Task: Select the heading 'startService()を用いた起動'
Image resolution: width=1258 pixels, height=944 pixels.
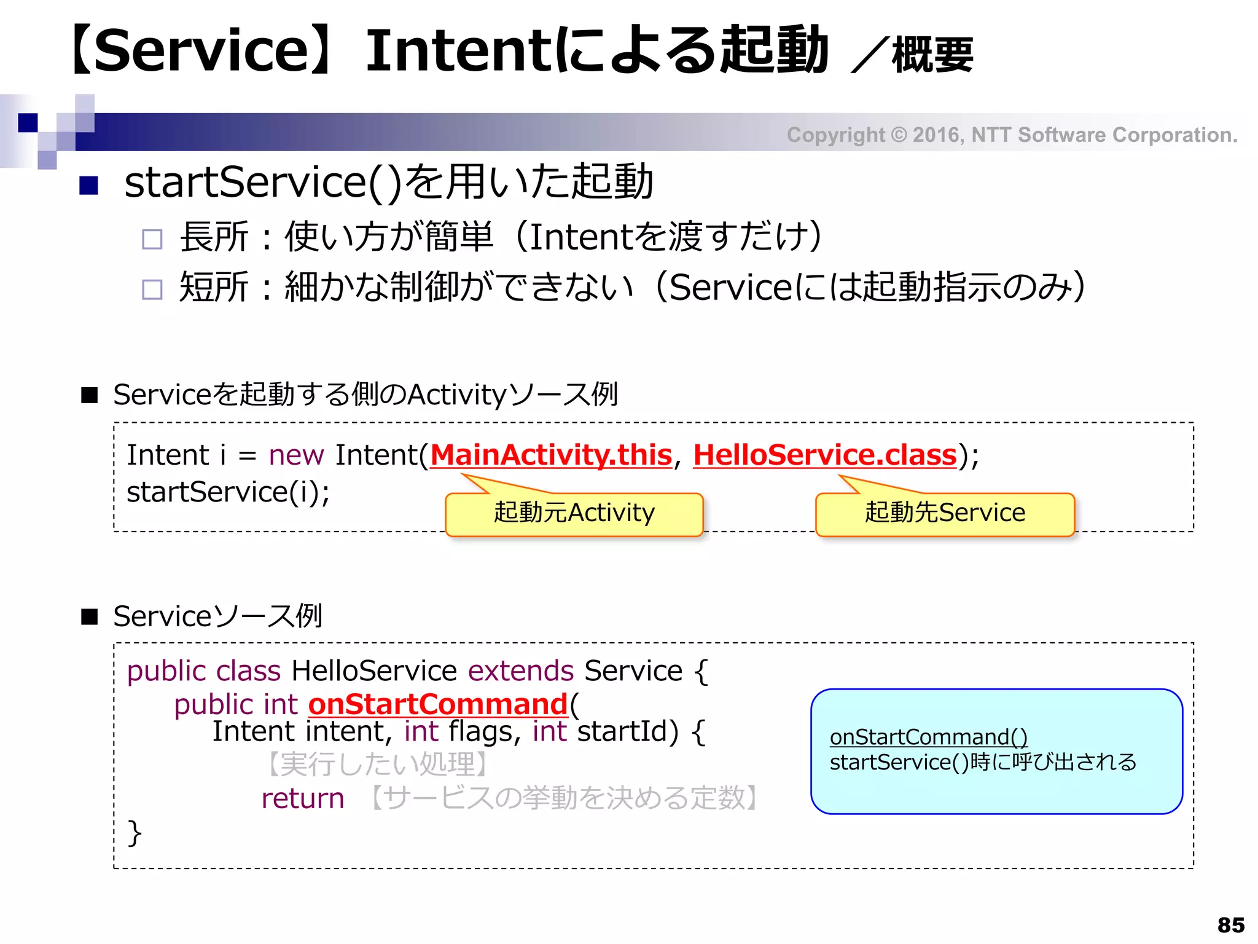Action: (x=388, y=183)
